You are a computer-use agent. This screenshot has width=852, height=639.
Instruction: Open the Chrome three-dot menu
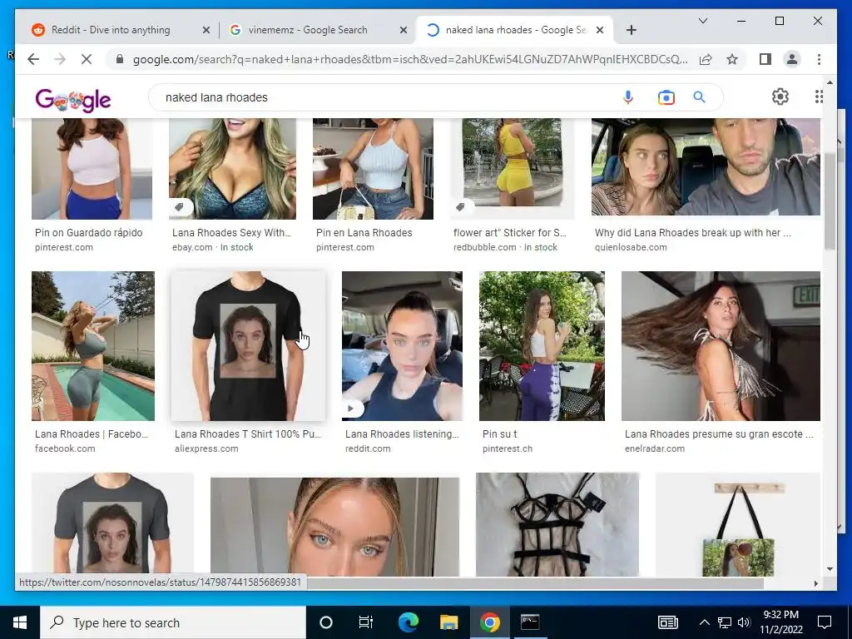(819, 59)
